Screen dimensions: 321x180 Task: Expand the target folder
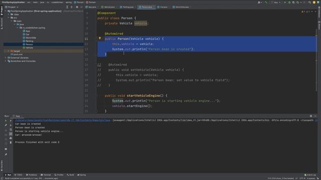[x=9, y=51]
